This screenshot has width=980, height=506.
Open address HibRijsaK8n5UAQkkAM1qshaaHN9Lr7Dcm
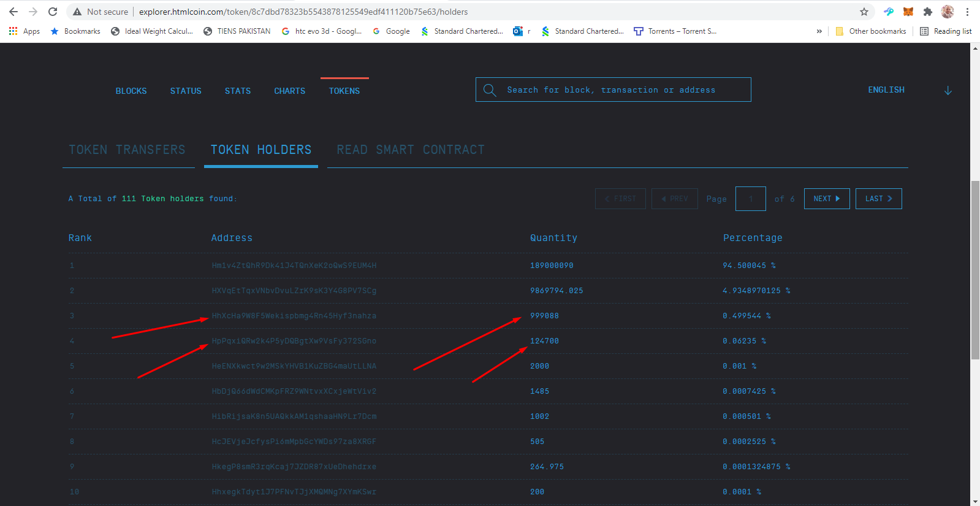(x=294, y=416)
